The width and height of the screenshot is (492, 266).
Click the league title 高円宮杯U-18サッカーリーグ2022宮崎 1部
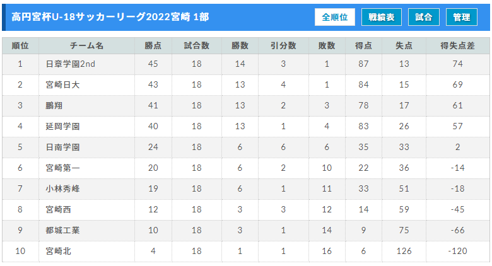point(110,17)
